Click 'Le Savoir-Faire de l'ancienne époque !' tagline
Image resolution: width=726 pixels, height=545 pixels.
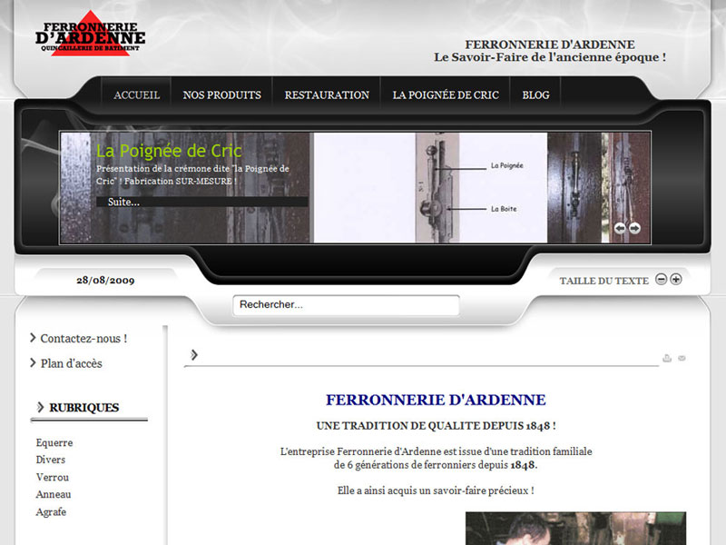550,57
